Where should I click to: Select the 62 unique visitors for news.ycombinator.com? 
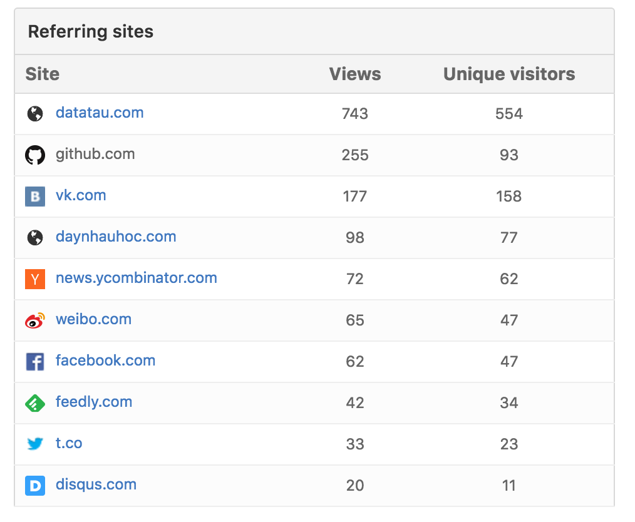point(509,279)
